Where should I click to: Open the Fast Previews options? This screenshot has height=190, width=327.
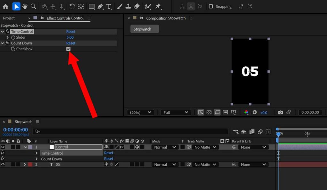(201, 113)
